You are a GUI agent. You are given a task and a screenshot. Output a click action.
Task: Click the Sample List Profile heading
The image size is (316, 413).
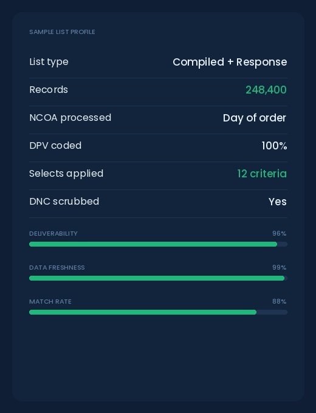coord(62,32)
